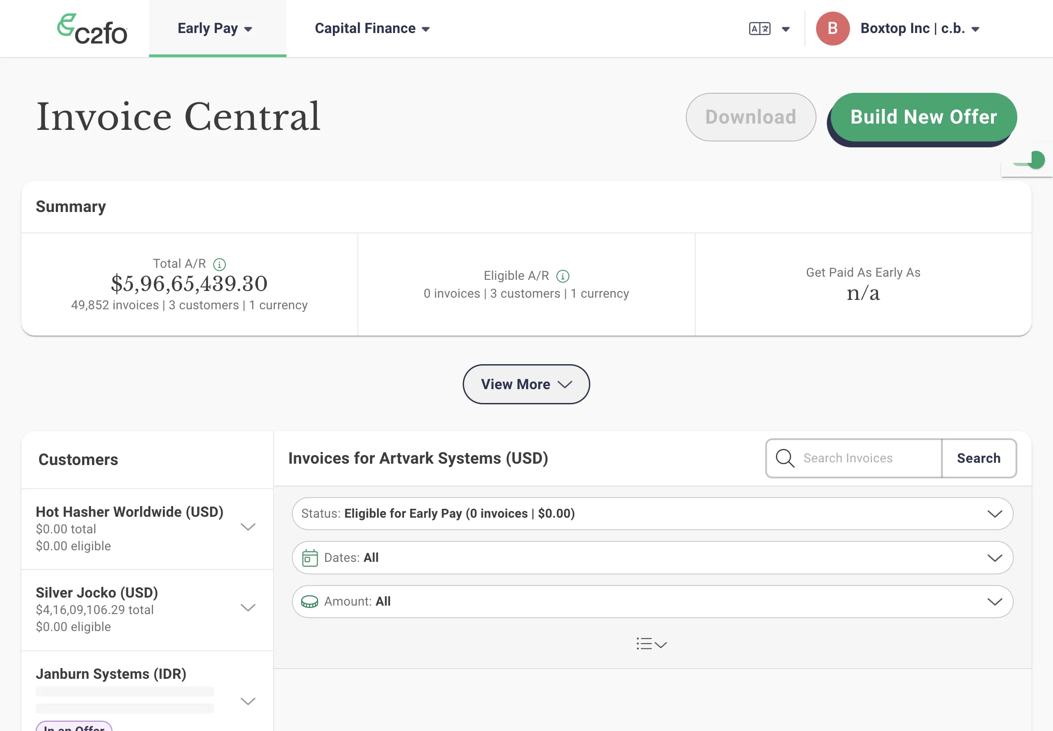Expand Hot Hasher Worldwide (USD) chevron

point(248,527)
